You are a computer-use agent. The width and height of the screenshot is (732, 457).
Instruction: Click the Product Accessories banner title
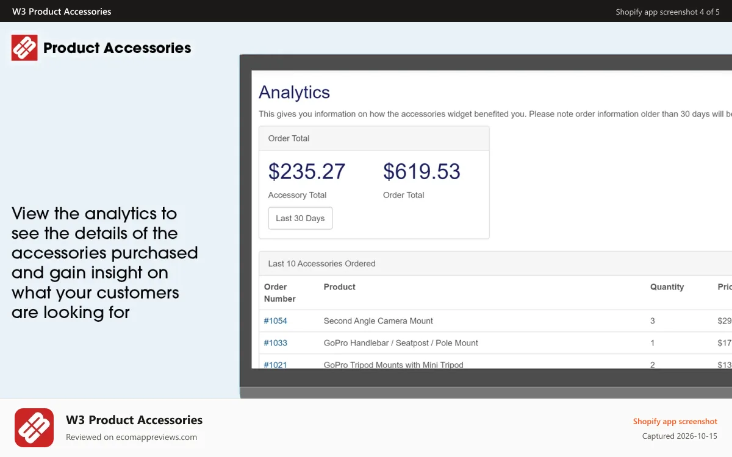pos(117,48)
